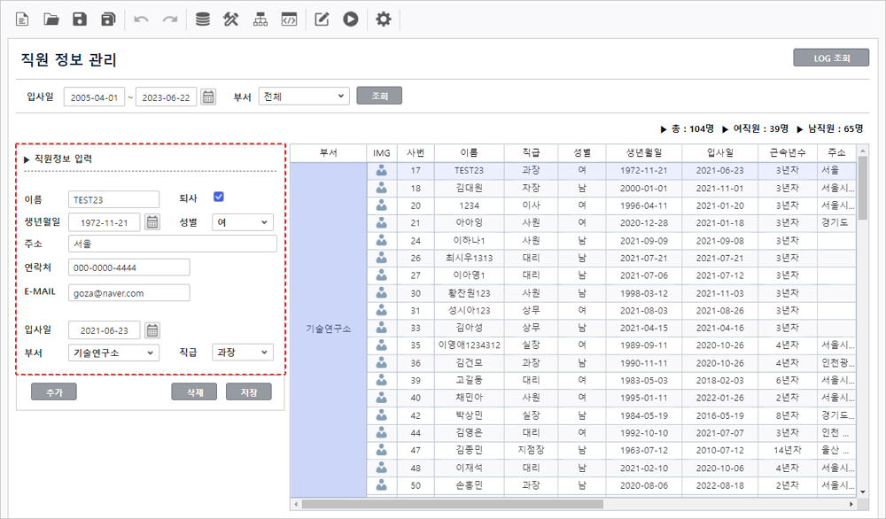
Task: Click the 이름 column header
Action: pyautogui.click(x=469, y=152)
